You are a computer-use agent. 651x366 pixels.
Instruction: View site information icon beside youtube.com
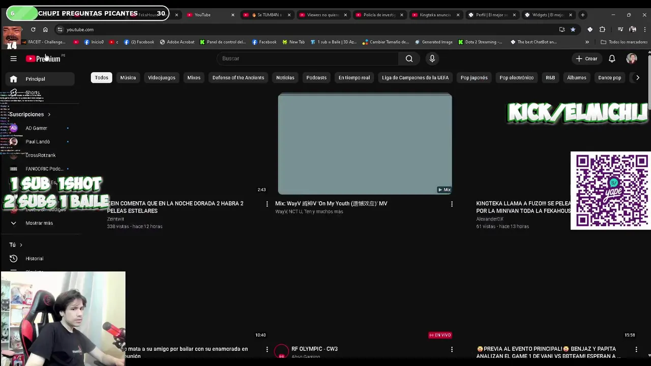click(60, 29)
